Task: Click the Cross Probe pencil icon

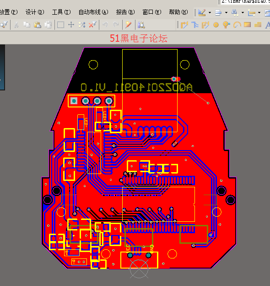Action: [x=128, y=25]
